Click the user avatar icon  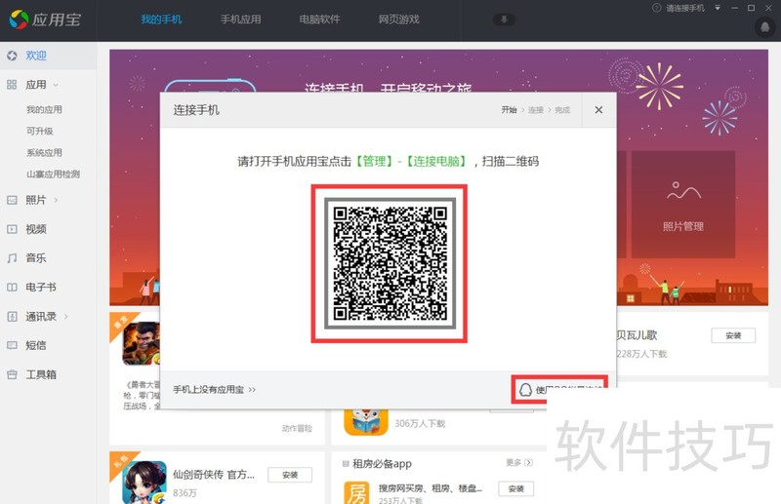point(765,26)
